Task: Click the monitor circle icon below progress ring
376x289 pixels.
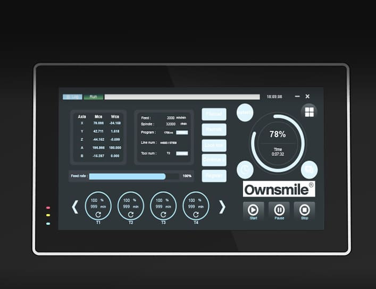Action: [310, 169]
